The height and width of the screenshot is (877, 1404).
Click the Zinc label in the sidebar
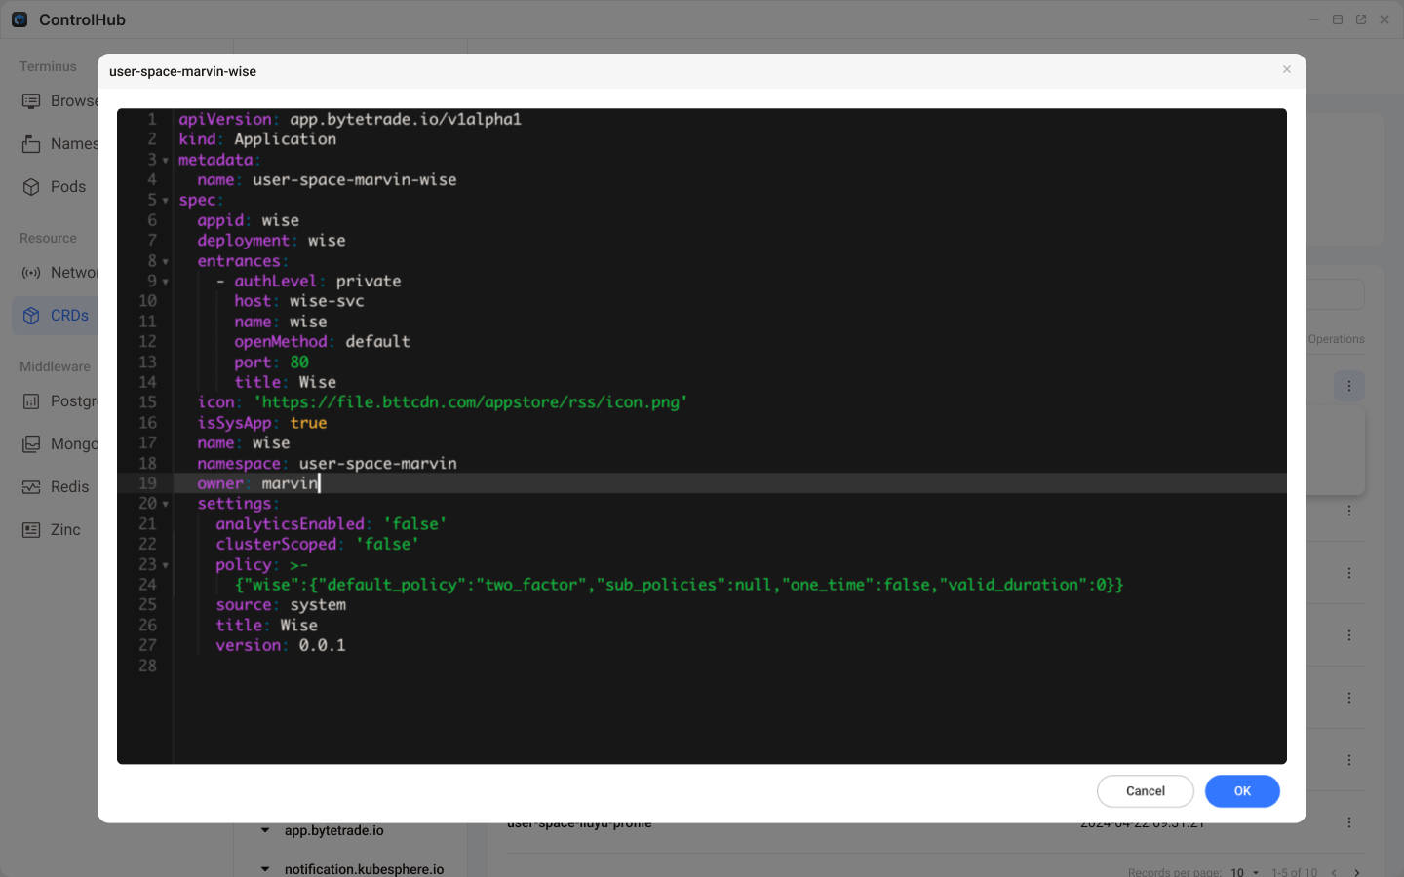pos(65,530)
